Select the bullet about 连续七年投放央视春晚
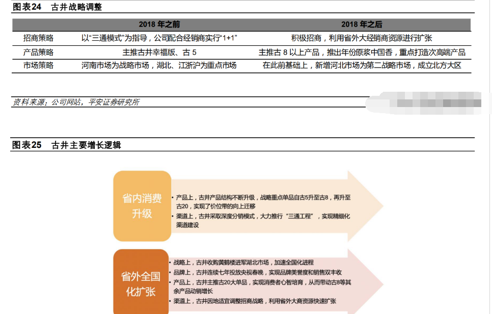This screenshot has width=492, height=314. (x=255, y=273)
